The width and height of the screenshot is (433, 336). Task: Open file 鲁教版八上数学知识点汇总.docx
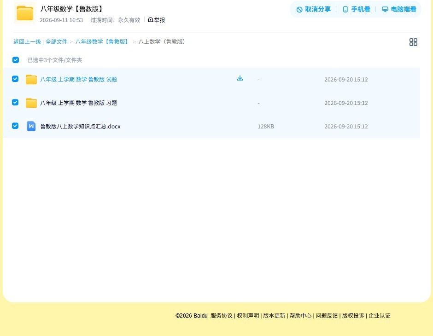80,126
